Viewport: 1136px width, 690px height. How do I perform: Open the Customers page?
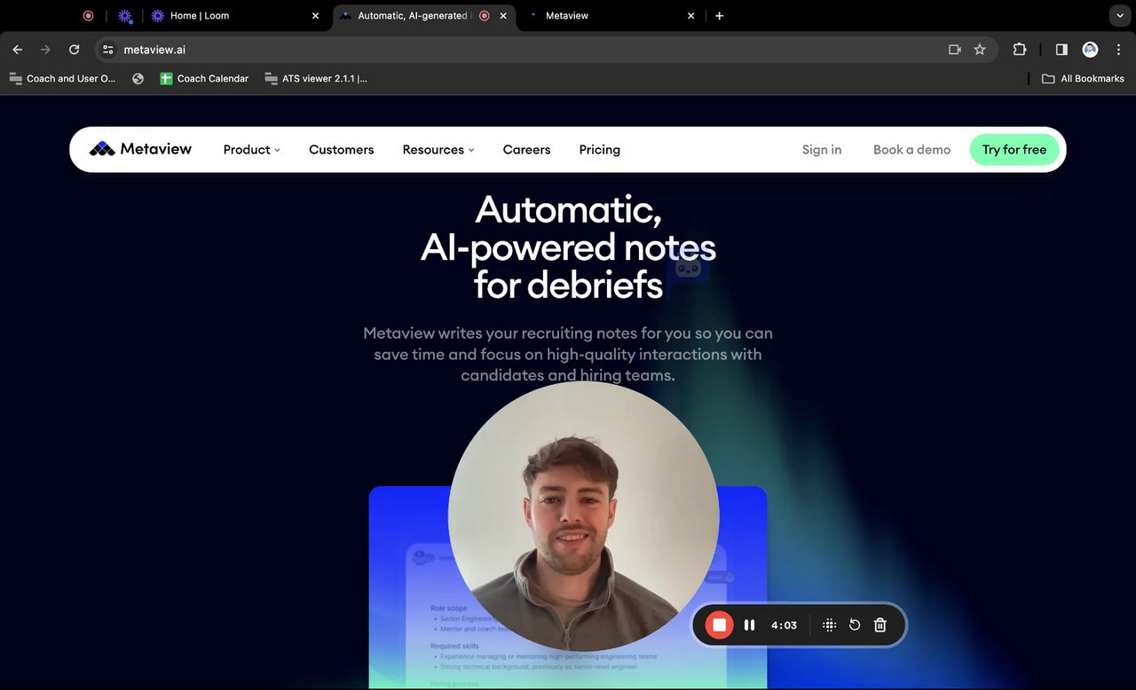(x=342, y=150)
